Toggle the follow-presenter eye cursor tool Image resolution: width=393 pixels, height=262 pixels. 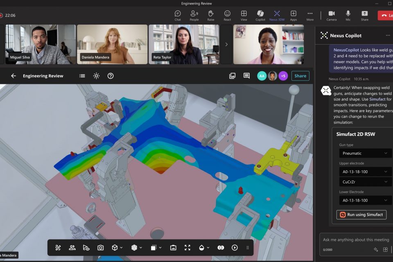tap(86, 248)
